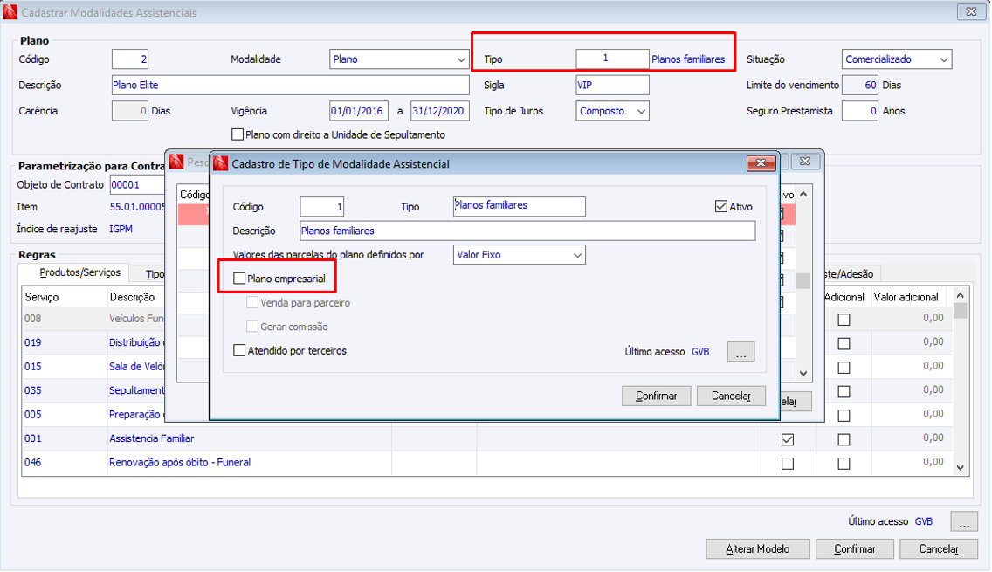Click the Tipo code field with value 1

pyautogui.click(x=612, y=59)
